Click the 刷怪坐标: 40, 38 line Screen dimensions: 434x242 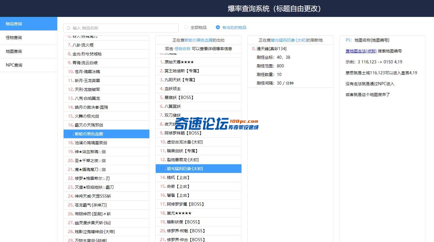point(273,57)
